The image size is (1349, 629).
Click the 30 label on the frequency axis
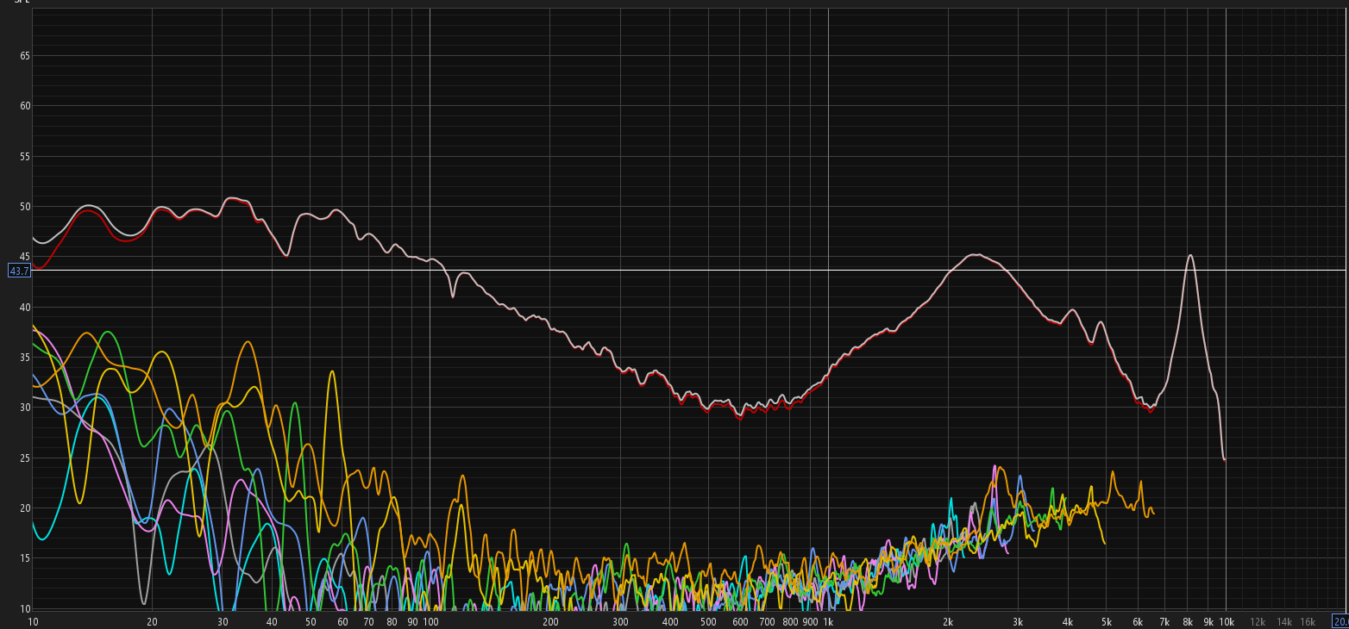223,621
